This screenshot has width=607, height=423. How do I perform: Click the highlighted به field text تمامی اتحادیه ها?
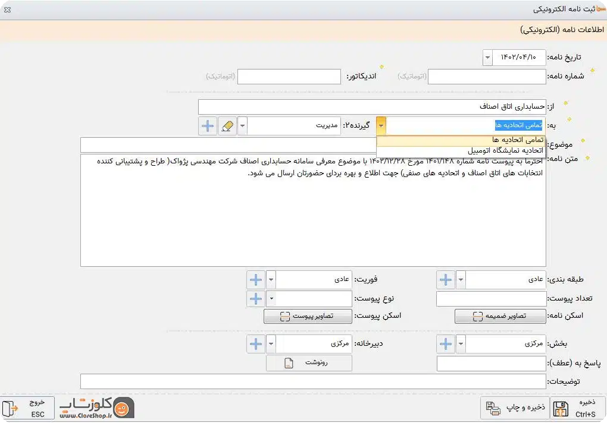(x=518, y=125)
